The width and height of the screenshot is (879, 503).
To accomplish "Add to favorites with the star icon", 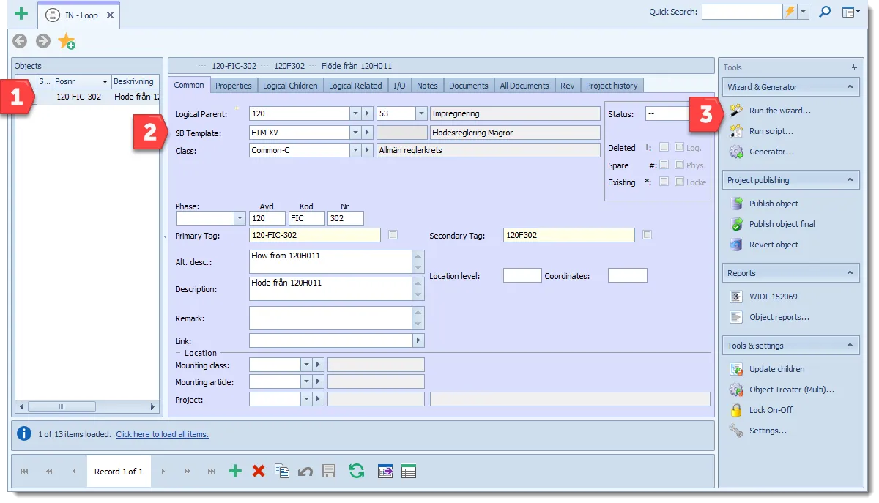I will [x=67, y=42].
